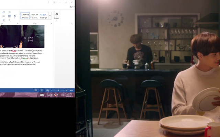Open the touch keyboard from taskbar

(x=42, y=95)
